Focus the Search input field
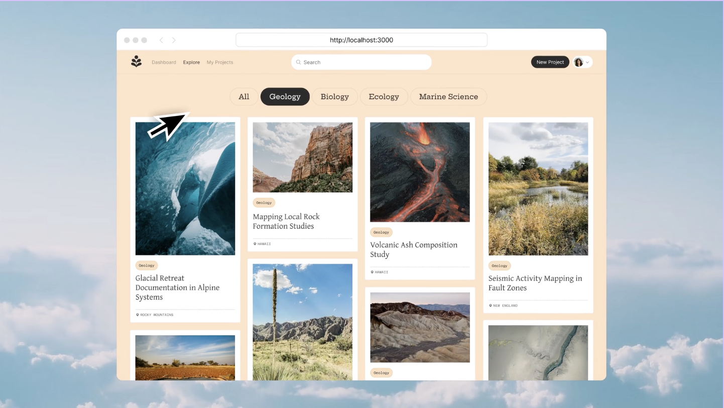The image size is (724, 408). [x=361, y=62]
